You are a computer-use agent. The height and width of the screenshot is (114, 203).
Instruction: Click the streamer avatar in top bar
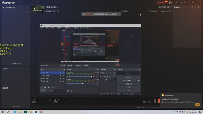pos(170,3)
